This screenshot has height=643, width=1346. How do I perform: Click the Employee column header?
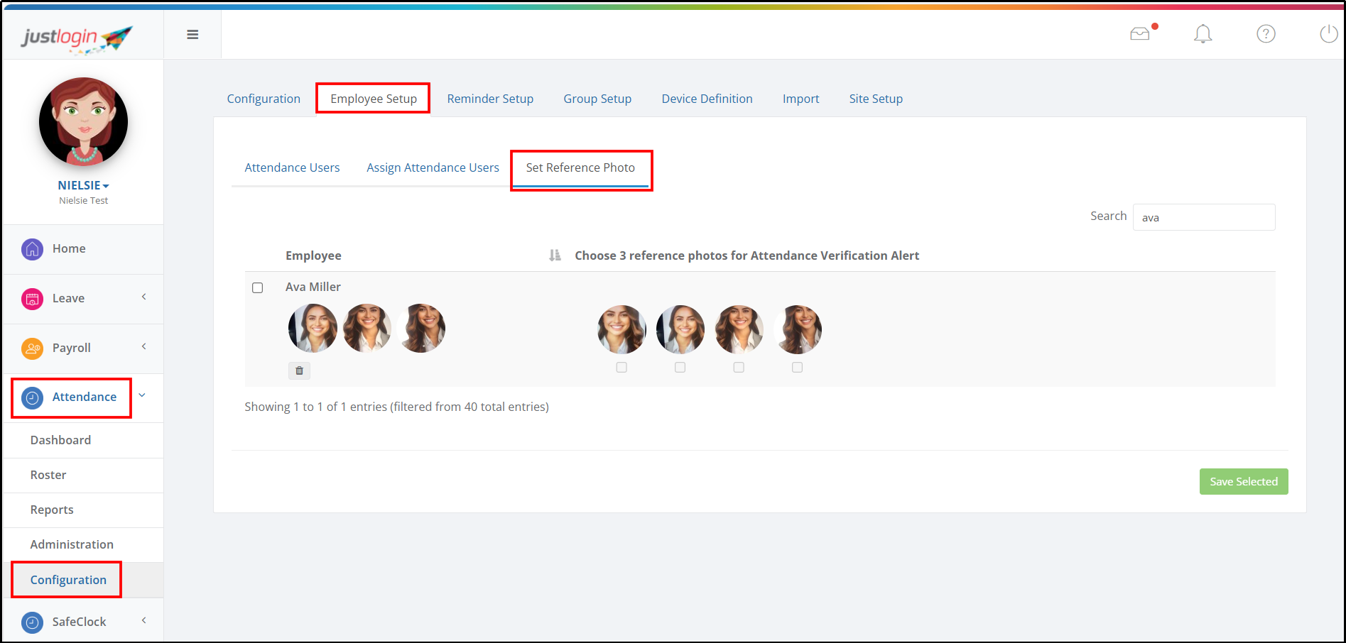pos(313,255)
